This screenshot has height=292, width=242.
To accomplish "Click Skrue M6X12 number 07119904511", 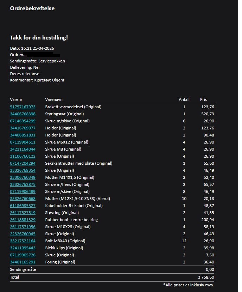I will (x=23, y=142).
